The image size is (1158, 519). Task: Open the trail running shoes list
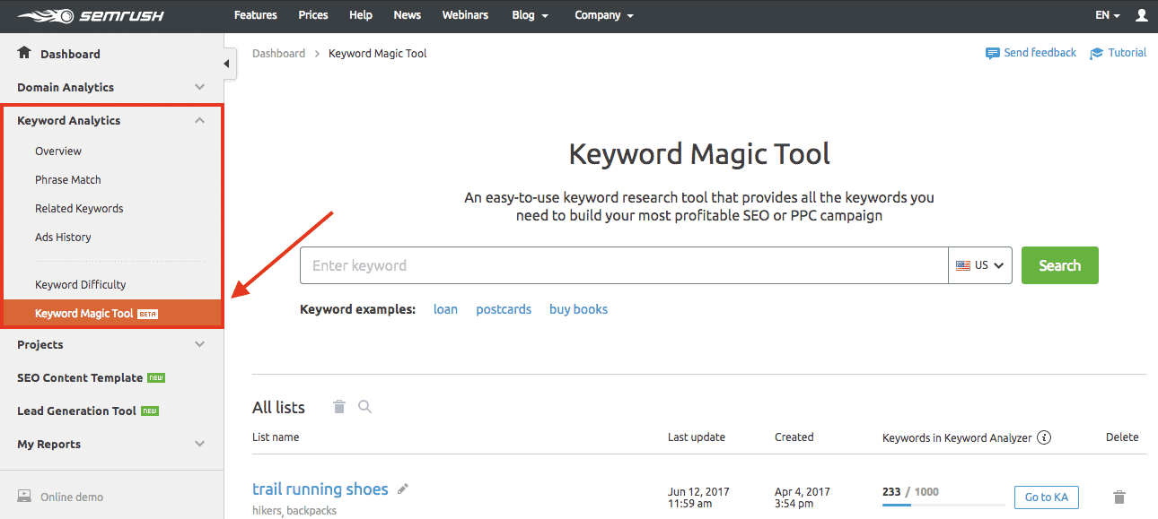tap(320, 489)
